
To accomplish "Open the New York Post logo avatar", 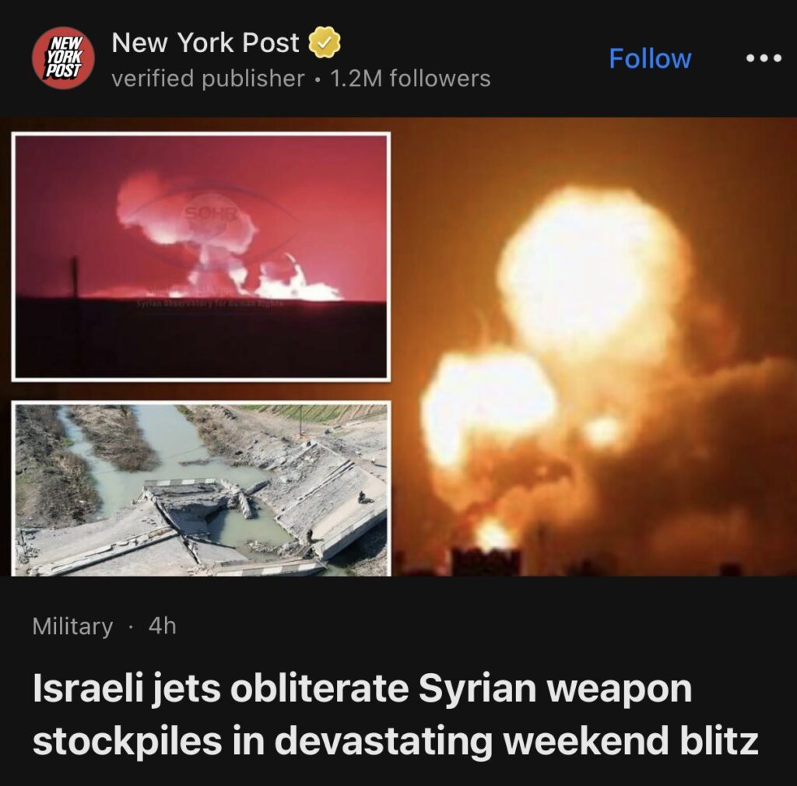I will pyautogui.click(x=63, y=58).
